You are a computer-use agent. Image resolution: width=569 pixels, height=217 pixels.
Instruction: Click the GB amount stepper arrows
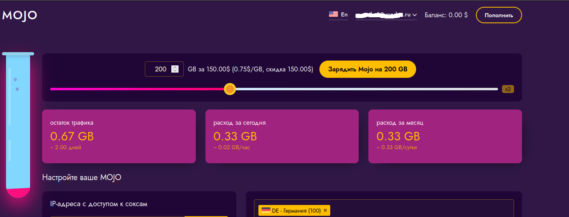pyautogui.click(x=175, y=69)
